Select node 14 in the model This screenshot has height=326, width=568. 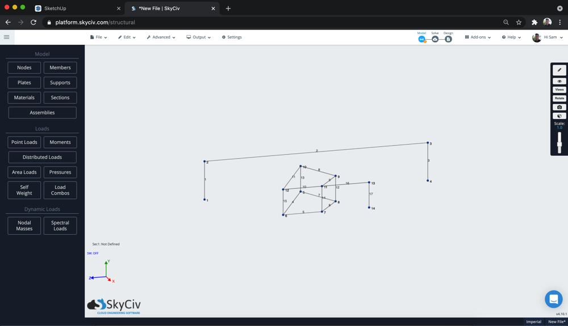pyautogui.click(x=369, y=208)
